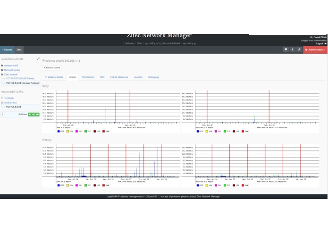Collapse the VLAN 30 (Servers) folder icon
Screen dimensions: 328x233
[2, 103]
